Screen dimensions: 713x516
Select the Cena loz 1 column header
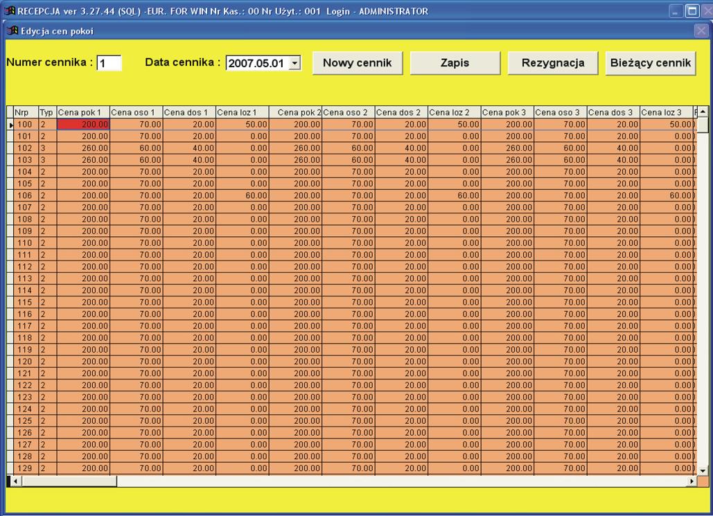pos(243,112)
